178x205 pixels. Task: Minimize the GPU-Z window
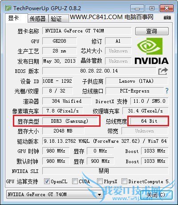(137, 8)
